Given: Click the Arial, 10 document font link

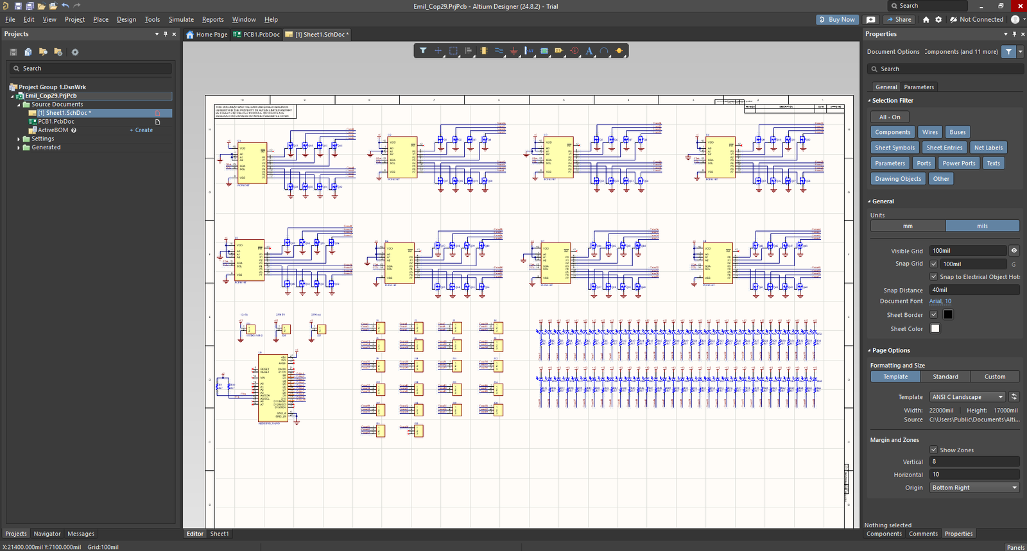Looking at the screenshot, I should click(940, 301).
